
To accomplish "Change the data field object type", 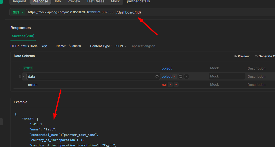I will (x=167, y=76).
